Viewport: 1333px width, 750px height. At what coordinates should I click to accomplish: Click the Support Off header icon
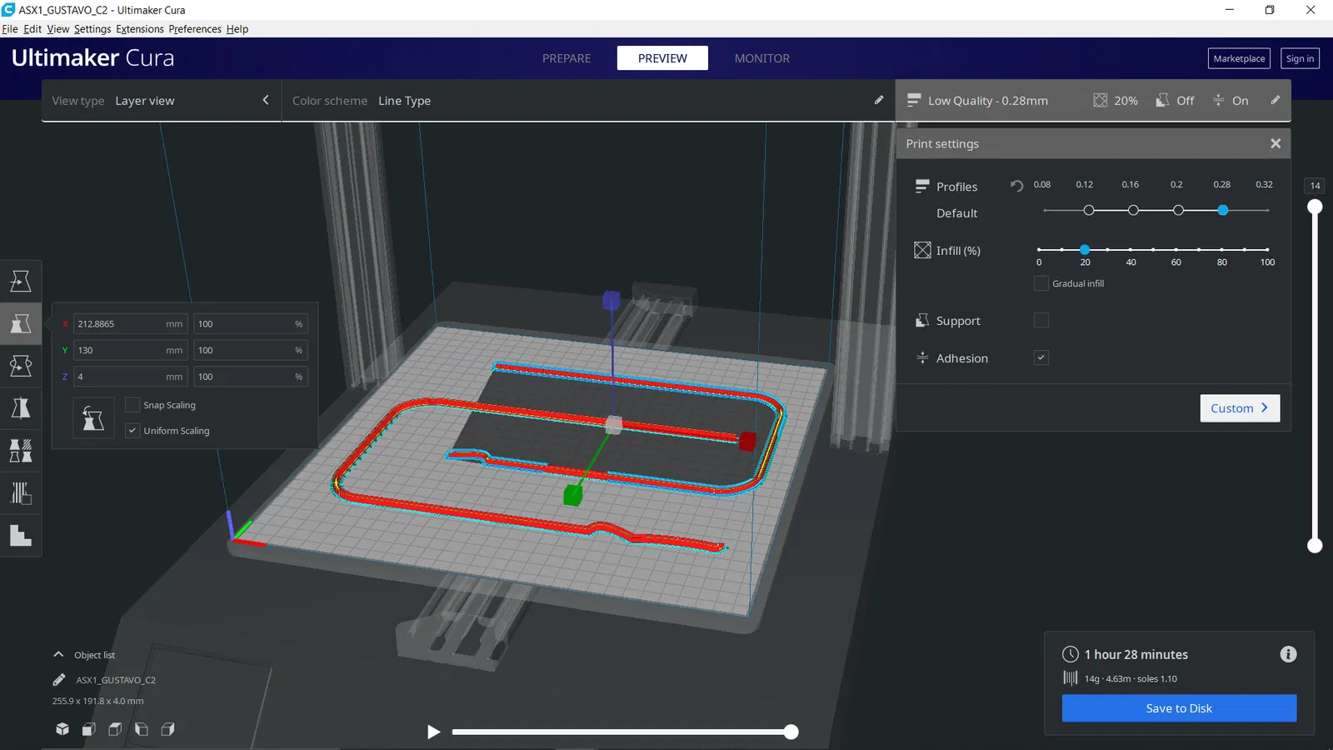(x=1162, y=100)
